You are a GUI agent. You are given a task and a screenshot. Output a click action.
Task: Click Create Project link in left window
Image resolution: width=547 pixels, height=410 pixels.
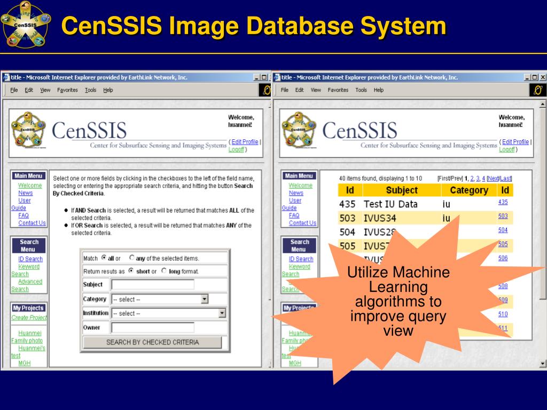pos(29,318)
